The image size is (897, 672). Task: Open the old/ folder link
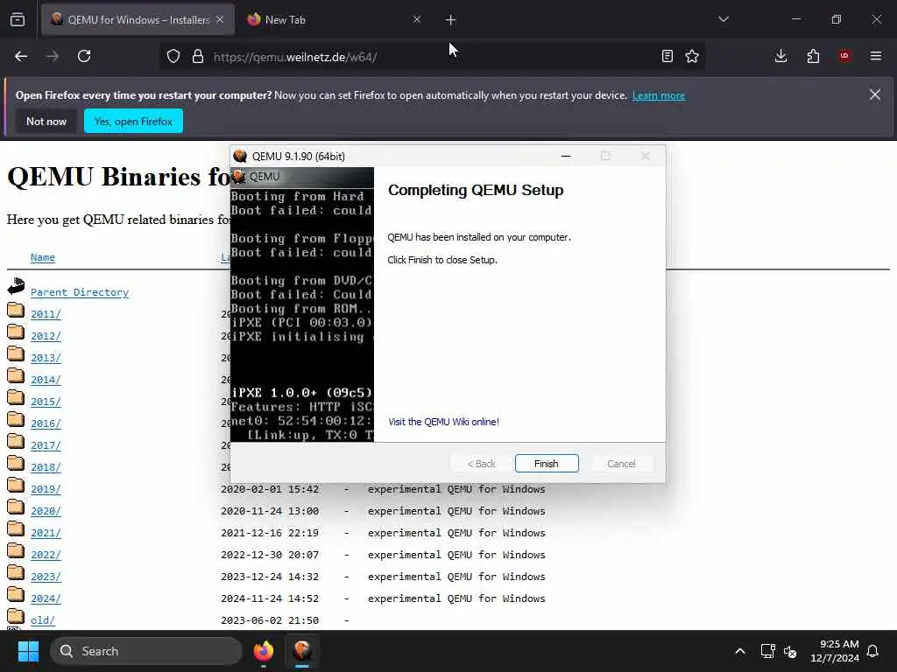tap(43, 620)
